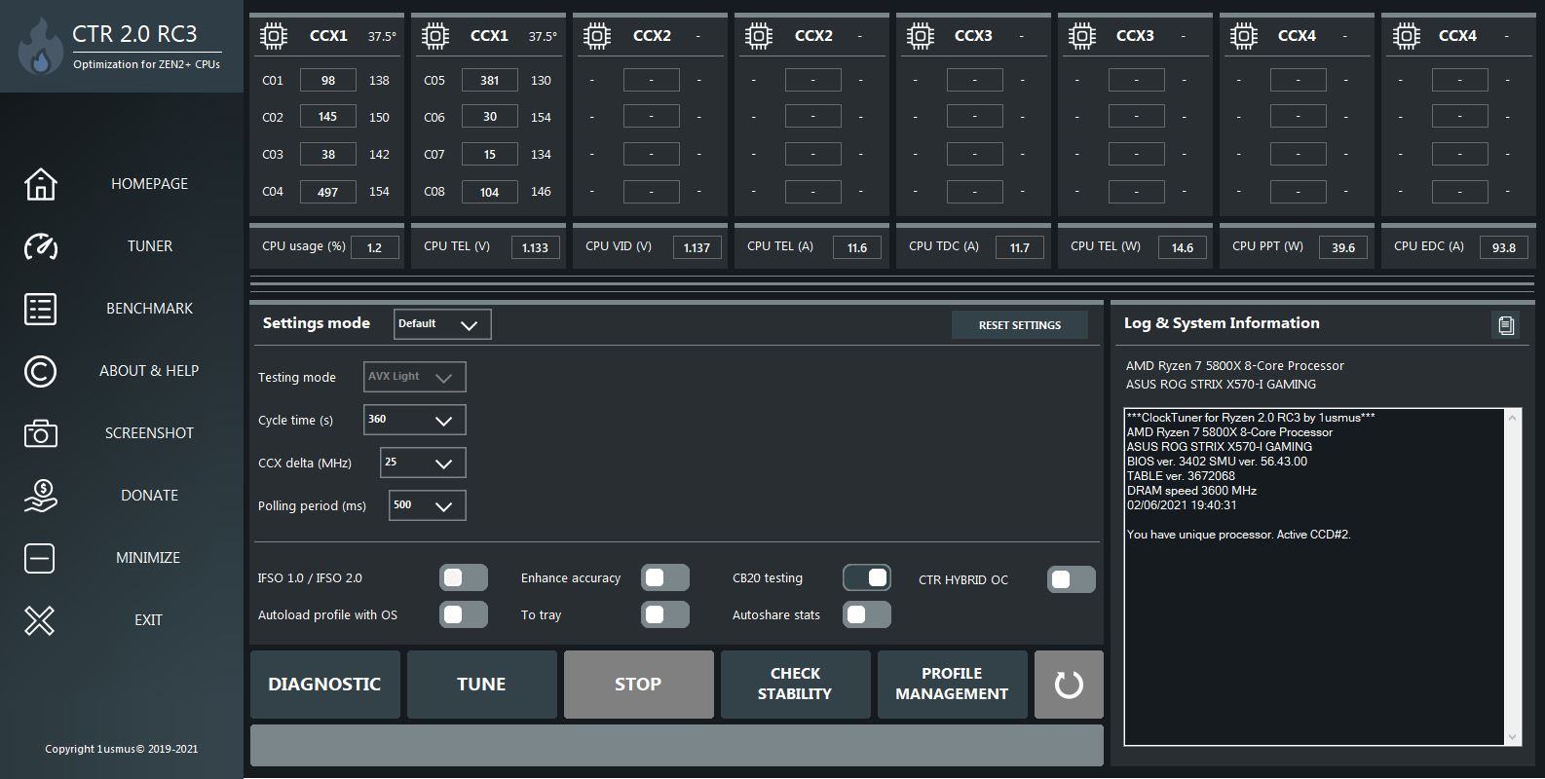Click the CTR flame logo icon
Screen dimensions: 1545x779
coord(40,47)
